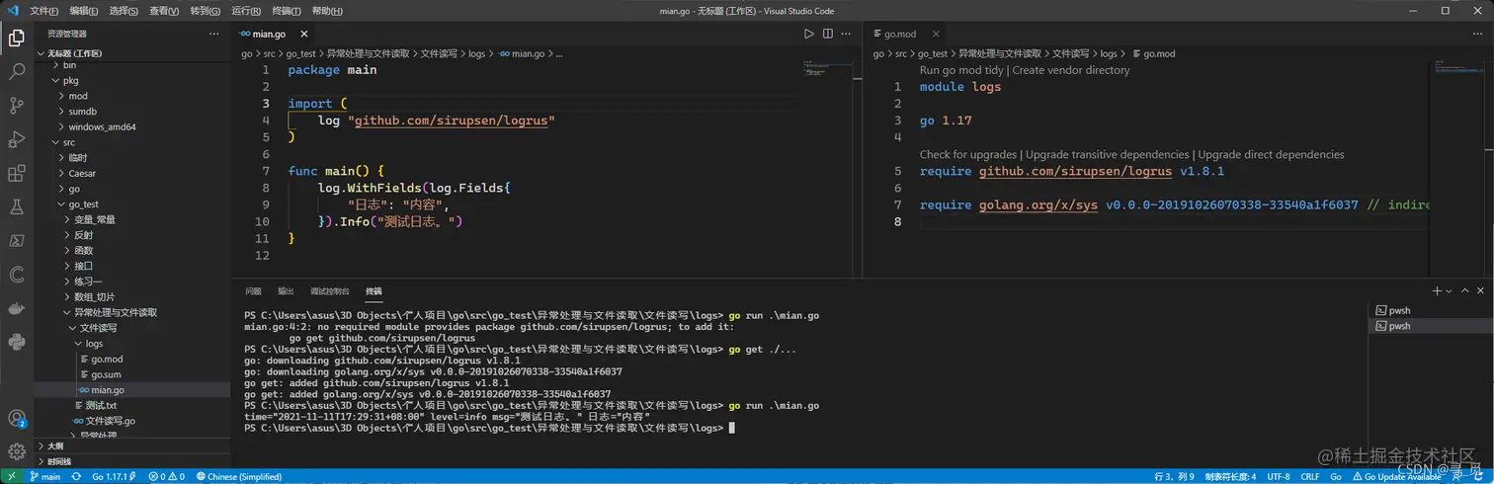Open the Python view in activity bar
This screenshot has height=484, width=1494.
[17, 342]
